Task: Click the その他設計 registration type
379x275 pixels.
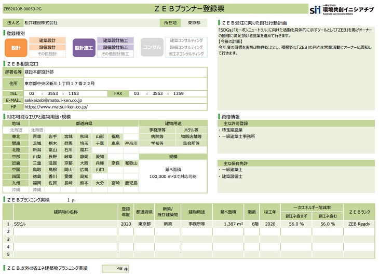Action: (47, 53)
